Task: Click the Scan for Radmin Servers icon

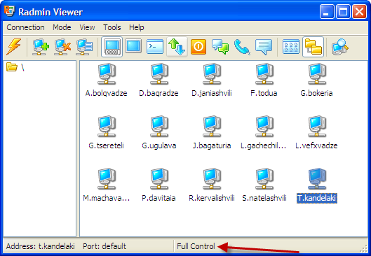Action: tap(339, 47)
